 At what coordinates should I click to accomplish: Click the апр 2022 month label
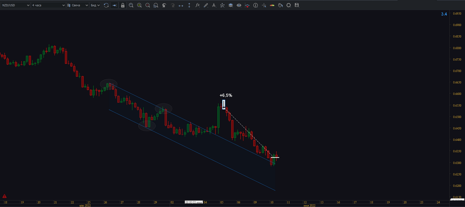click(x=85, y=206)
